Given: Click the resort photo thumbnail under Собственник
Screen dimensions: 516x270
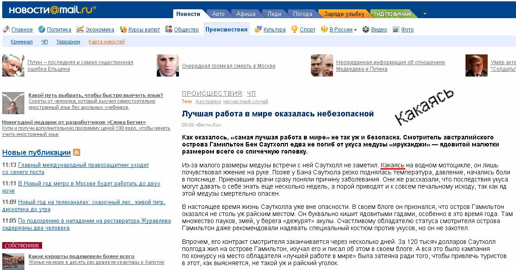Looking at the screenshot, I should click(x=13, y=262).
